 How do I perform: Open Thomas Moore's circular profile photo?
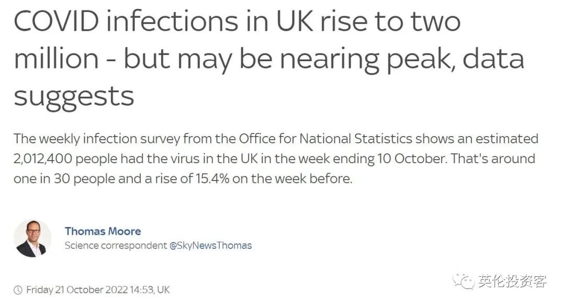[x=32, y=238]
